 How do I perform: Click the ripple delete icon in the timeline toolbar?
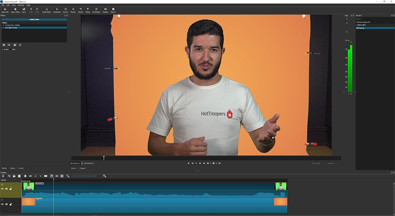(30, 176)
